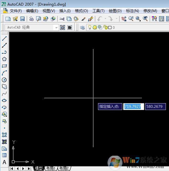Viewport: 169px width, 171px height.
Task: Open the 编辑(E) menu
Action: pos(32,11)
